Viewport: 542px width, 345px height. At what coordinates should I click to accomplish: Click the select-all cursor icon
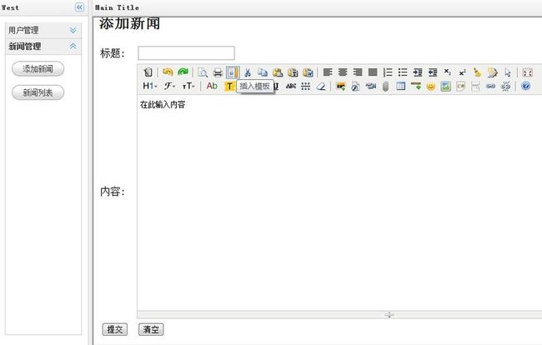(508, 72)
